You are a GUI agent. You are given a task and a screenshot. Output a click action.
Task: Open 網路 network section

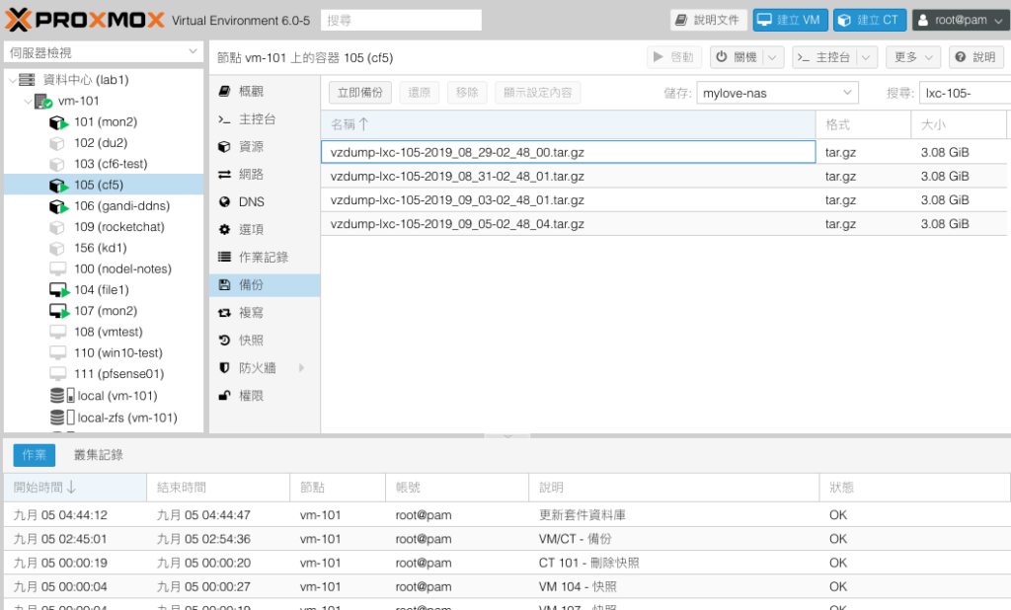(265, 174)
